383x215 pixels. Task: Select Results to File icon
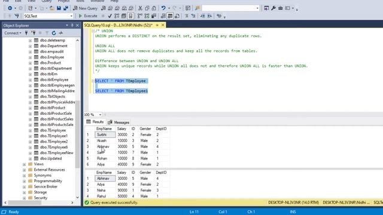click(177, 16)
